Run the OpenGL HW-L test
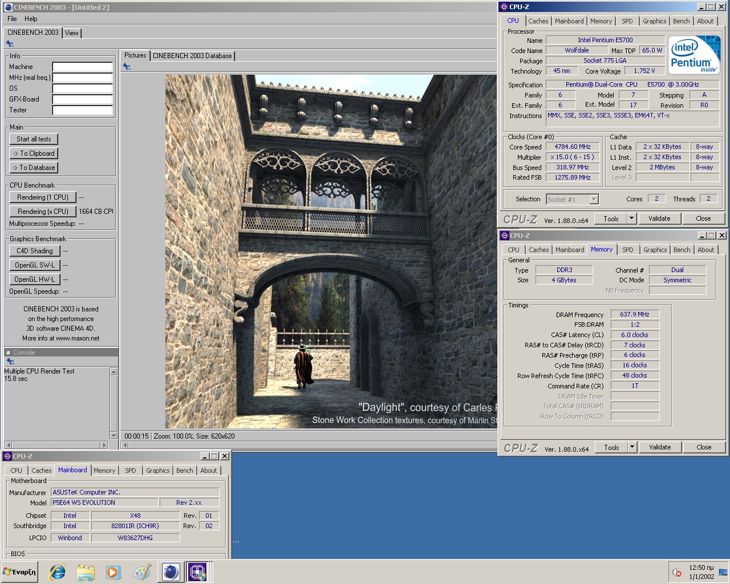Screen dimensions: 730x584 point(35,279)
